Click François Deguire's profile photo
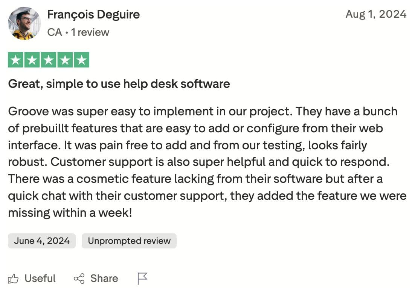The height and width of the screenshot is (288, 412). coord(24,23)
